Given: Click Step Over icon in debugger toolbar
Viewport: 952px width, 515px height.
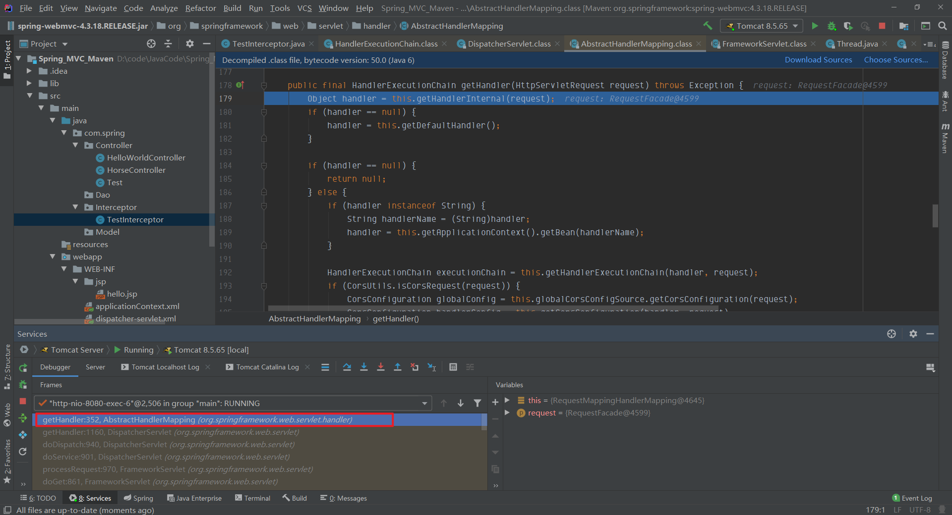Looking at the screenshot, I should [x=347, y=367].
